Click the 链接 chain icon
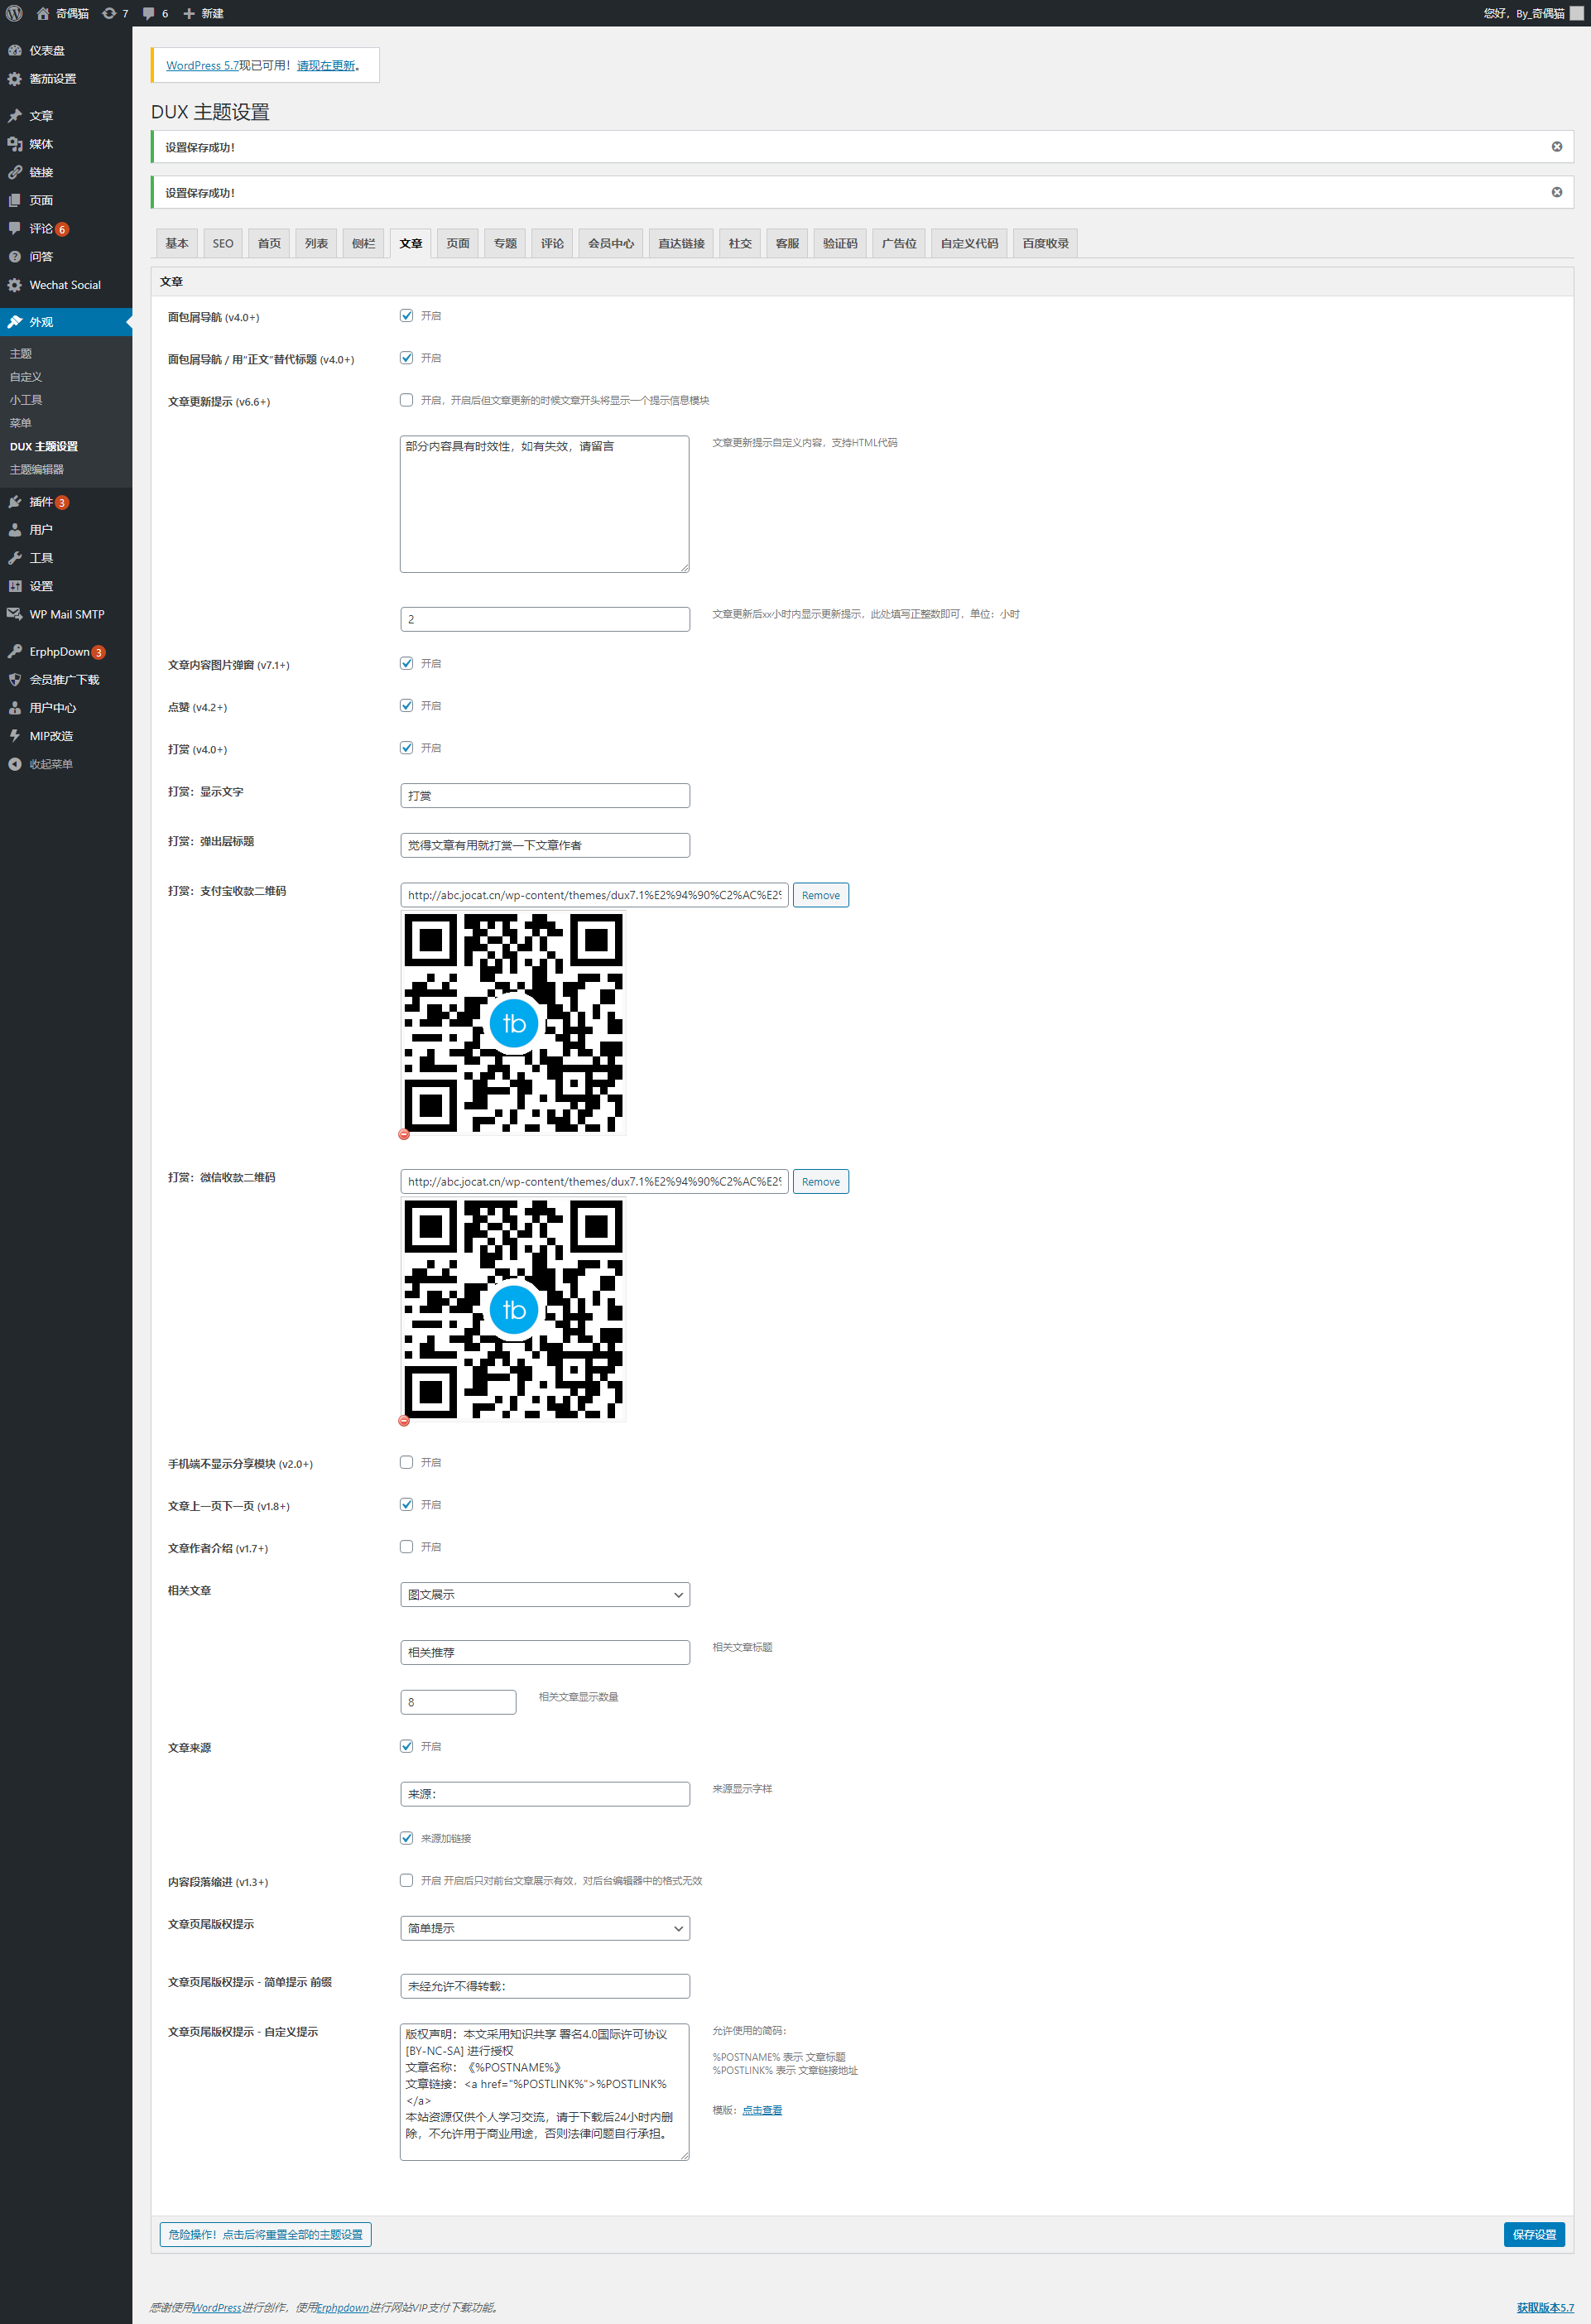Viewport: 1591px width, 2324px height. 15,172
